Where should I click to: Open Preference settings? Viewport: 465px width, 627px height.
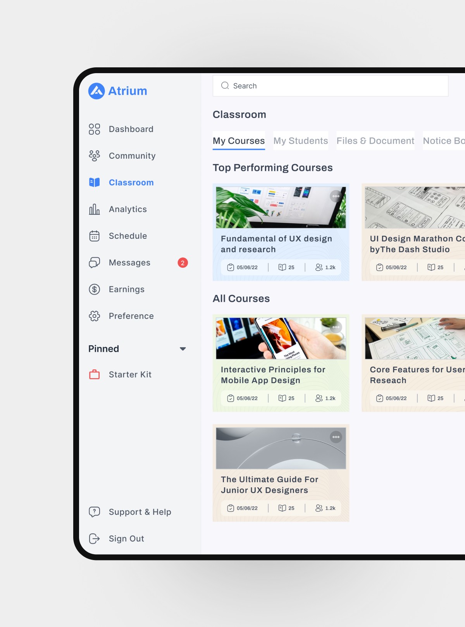(131, 316)
